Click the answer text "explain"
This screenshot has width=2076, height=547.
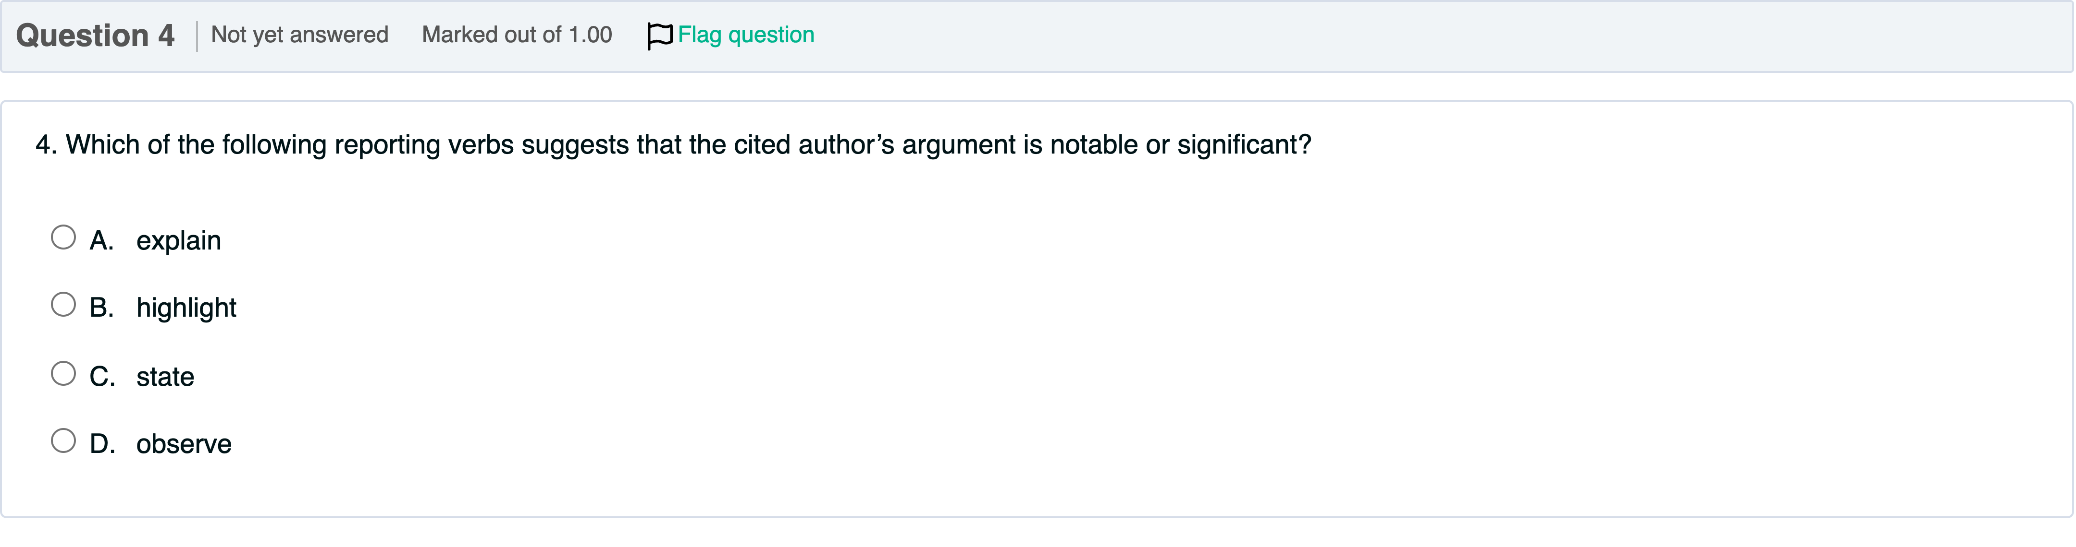tap(178, 240)
